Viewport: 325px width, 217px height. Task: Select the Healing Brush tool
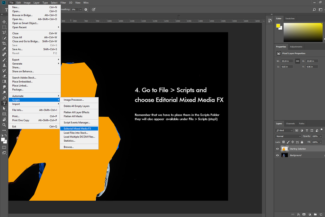coord(4,55)
